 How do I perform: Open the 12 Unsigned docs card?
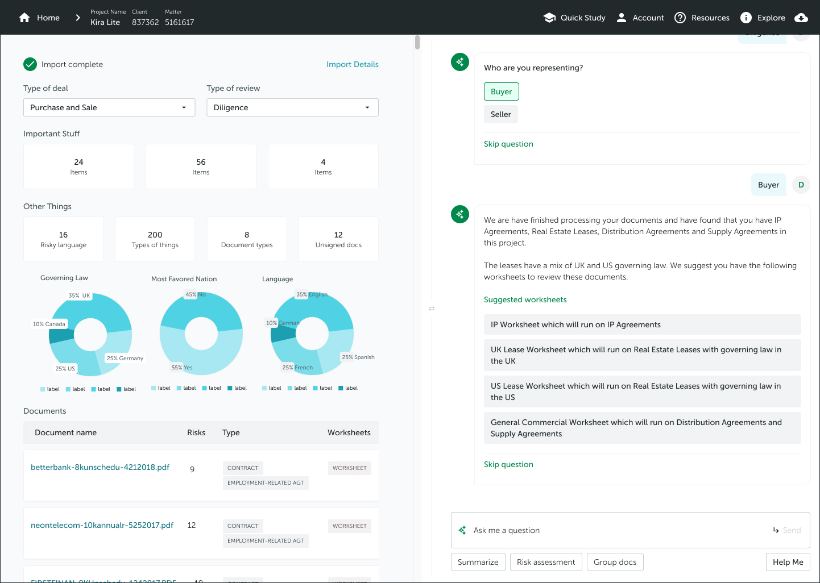tap(338, 239)
